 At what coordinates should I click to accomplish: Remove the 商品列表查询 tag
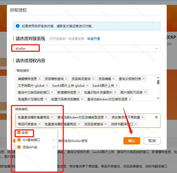(x=39, y=124)
